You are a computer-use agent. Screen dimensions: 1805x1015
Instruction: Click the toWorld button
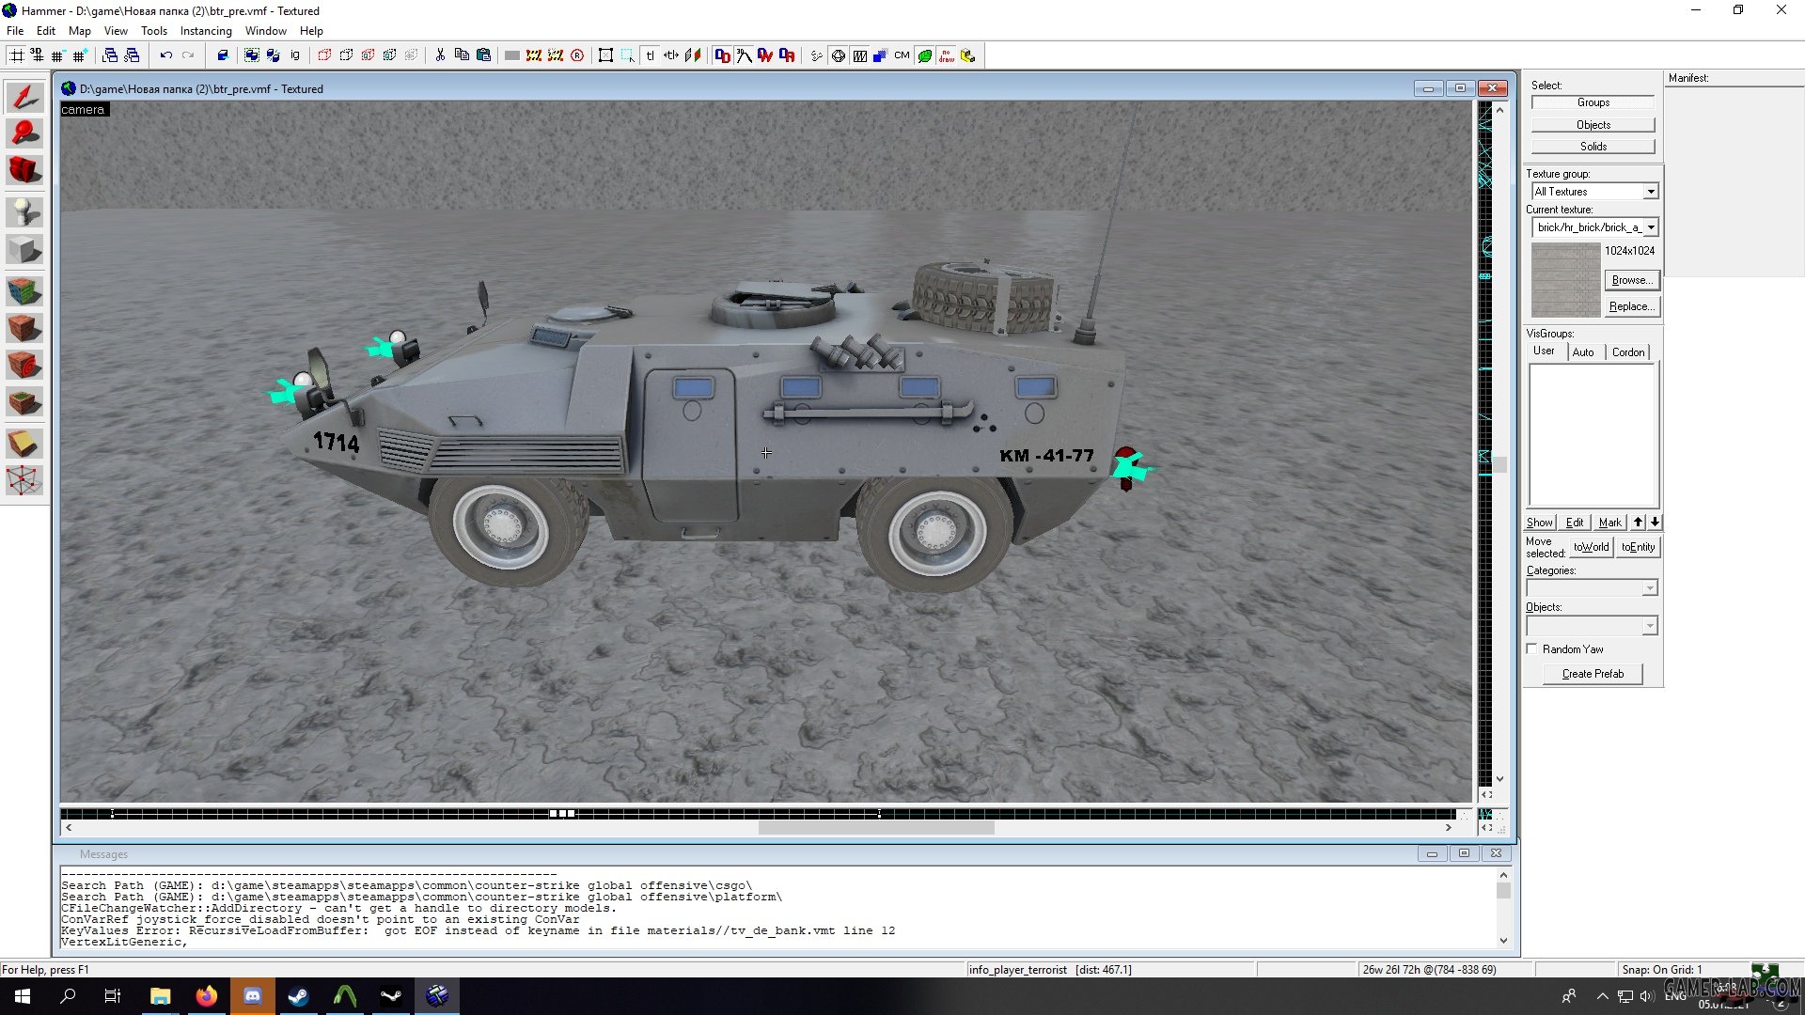point(1592,547)
